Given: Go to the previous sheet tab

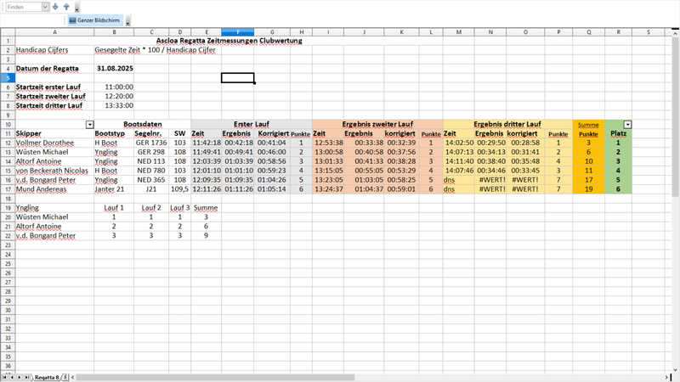Looking at the screenshot, I should pos(12,377).
